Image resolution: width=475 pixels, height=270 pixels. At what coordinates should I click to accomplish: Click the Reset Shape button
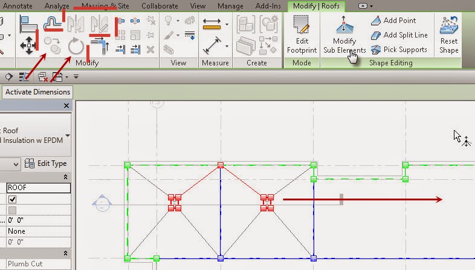click(x=448, y=35)
